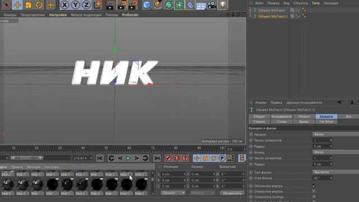This screenshot has width=359, height=202.
Task: Step to the next frame
Action: coord(137,158)
